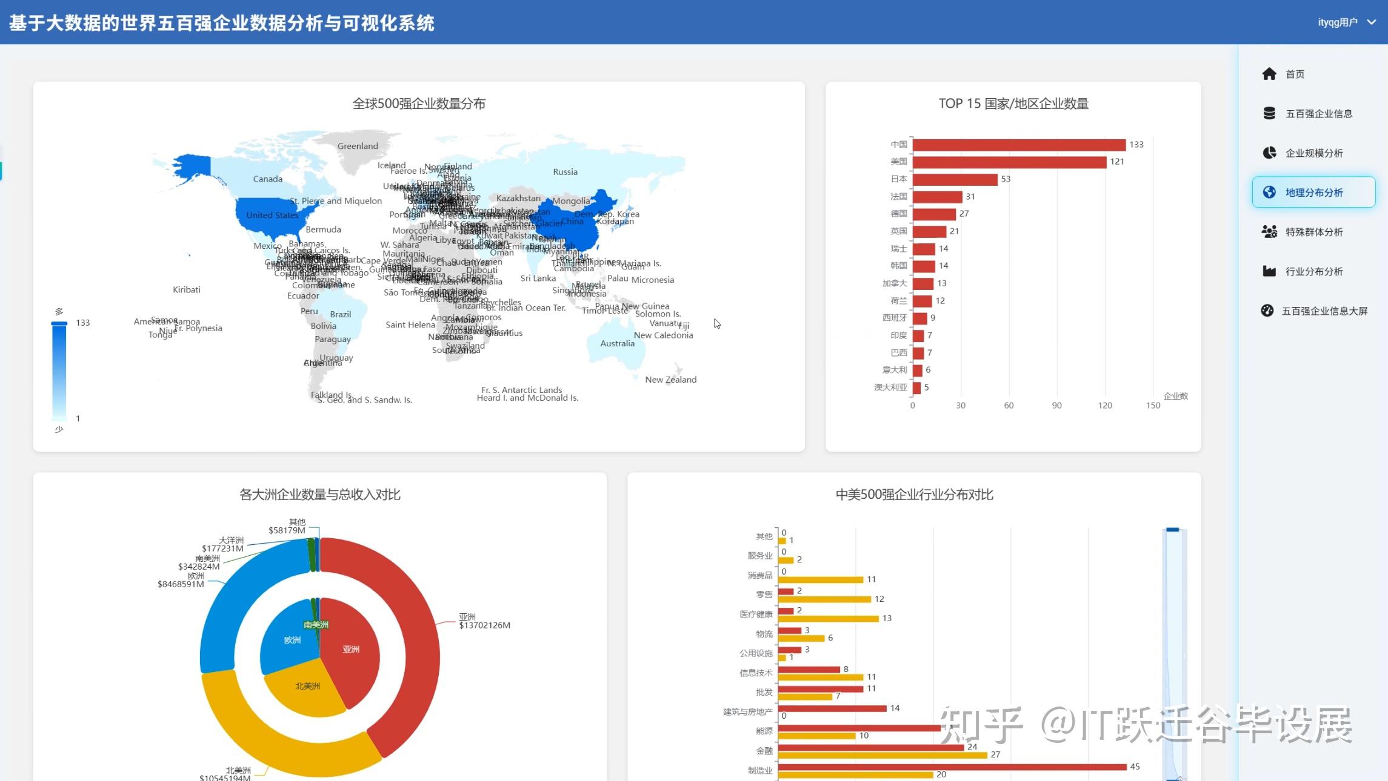Click the yellow 消费品 bar showing 11
Viewport: 1388px width, 781px height.
[x=821, y=580]
